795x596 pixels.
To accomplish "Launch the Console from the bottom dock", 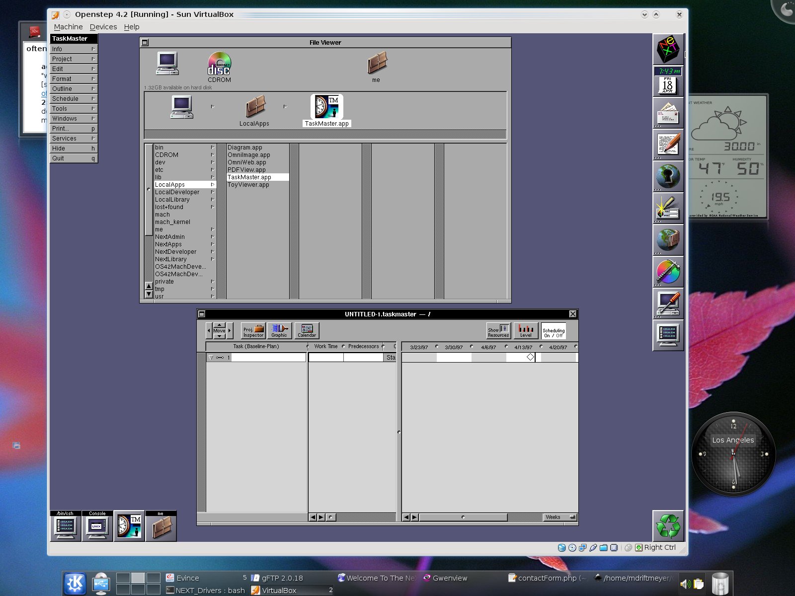I will point(96,525).
